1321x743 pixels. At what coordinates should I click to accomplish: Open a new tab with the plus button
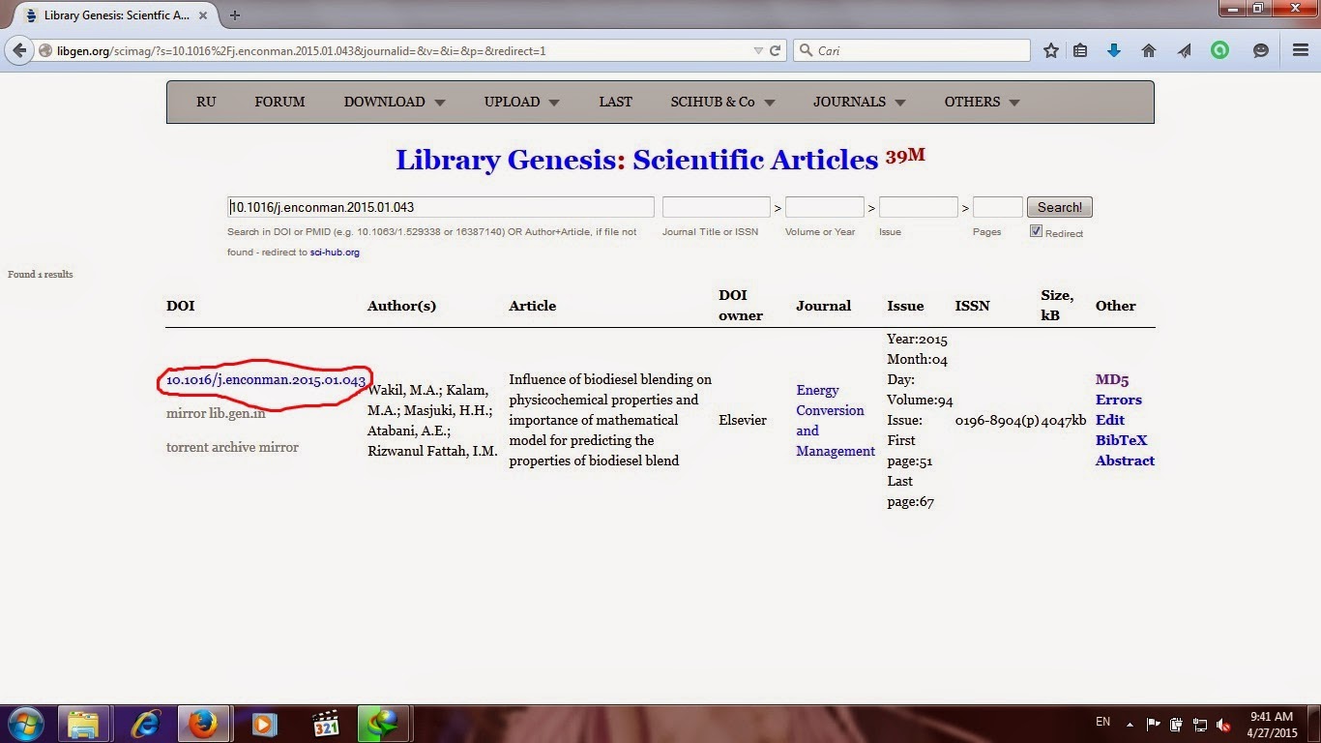click(x=235, y=15)
